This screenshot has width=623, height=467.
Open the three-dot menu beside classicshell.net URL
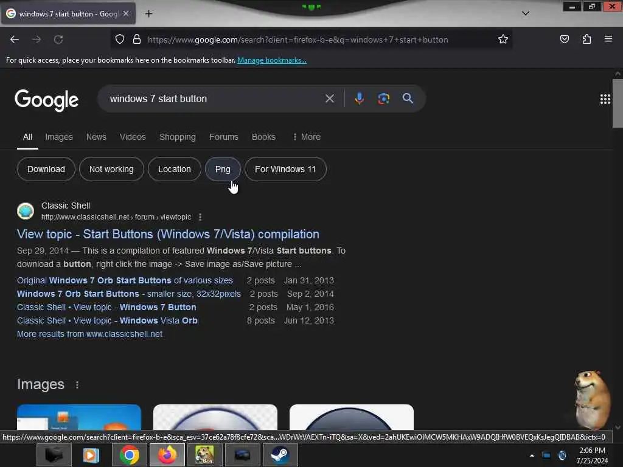click(200, 217)
